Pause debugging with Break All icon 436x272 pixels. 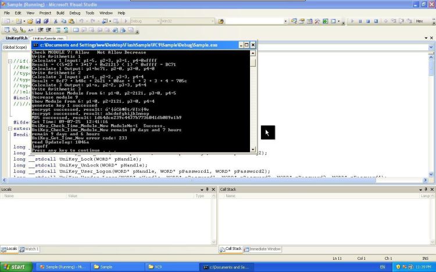[360, 21]
